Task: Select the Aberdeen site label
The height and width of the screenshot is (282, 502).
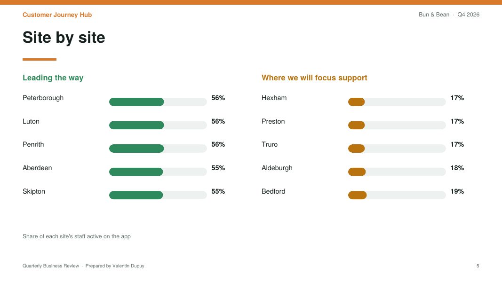Action: click(x=37, y=168)
